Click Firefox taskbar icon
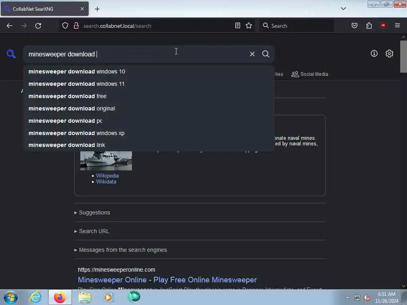This screenshot has height=305, width=407. [x=60, y=297]
